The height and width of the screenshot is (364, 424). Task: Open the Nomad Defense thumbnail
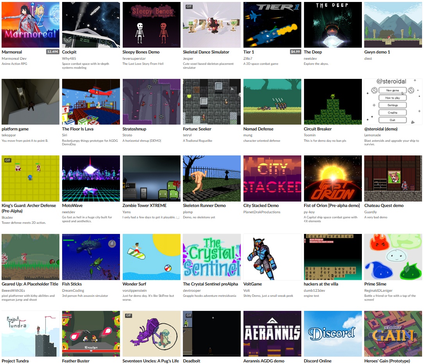(272, 102)
